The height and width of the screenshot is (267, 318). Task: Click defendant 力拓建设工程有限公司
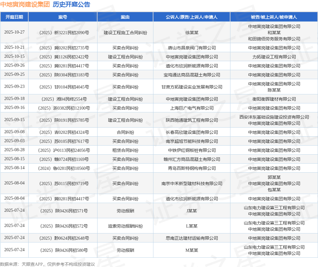274,57
